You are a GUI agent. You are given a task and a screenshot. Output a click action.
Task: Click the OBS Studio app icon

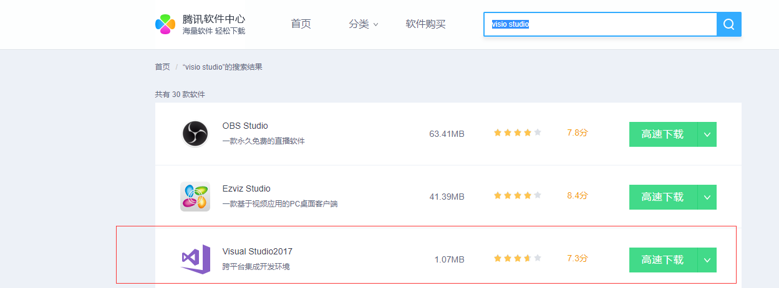pyautogui.click(x=195, y=134)
